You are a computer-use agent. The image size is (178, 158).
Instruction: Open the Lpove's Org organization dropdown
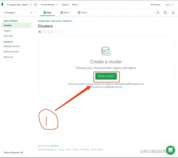point(20,5)
